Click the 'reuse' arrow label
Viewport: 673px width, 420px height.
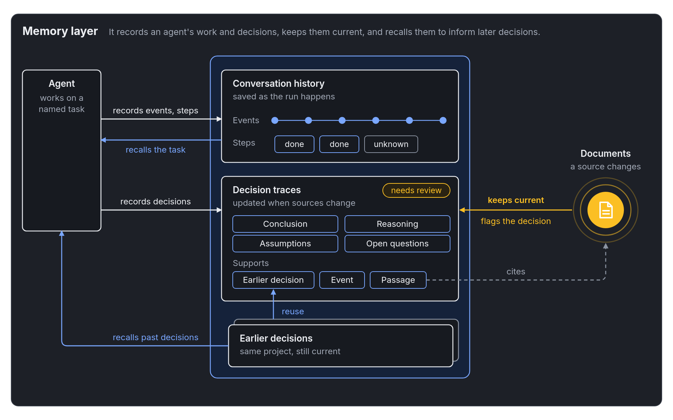point(293,311)
